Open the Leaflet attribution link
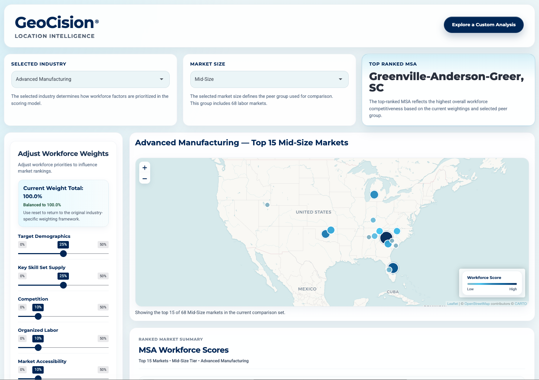 452,304
